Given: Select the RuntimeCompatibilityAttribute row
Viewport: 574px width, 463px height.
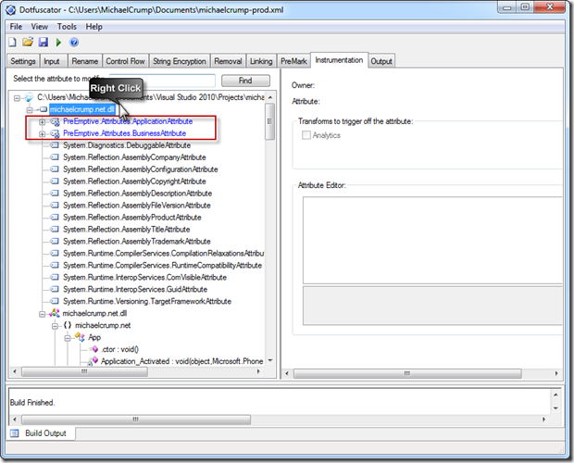Looking at the screenshot, I should (163, 266).
